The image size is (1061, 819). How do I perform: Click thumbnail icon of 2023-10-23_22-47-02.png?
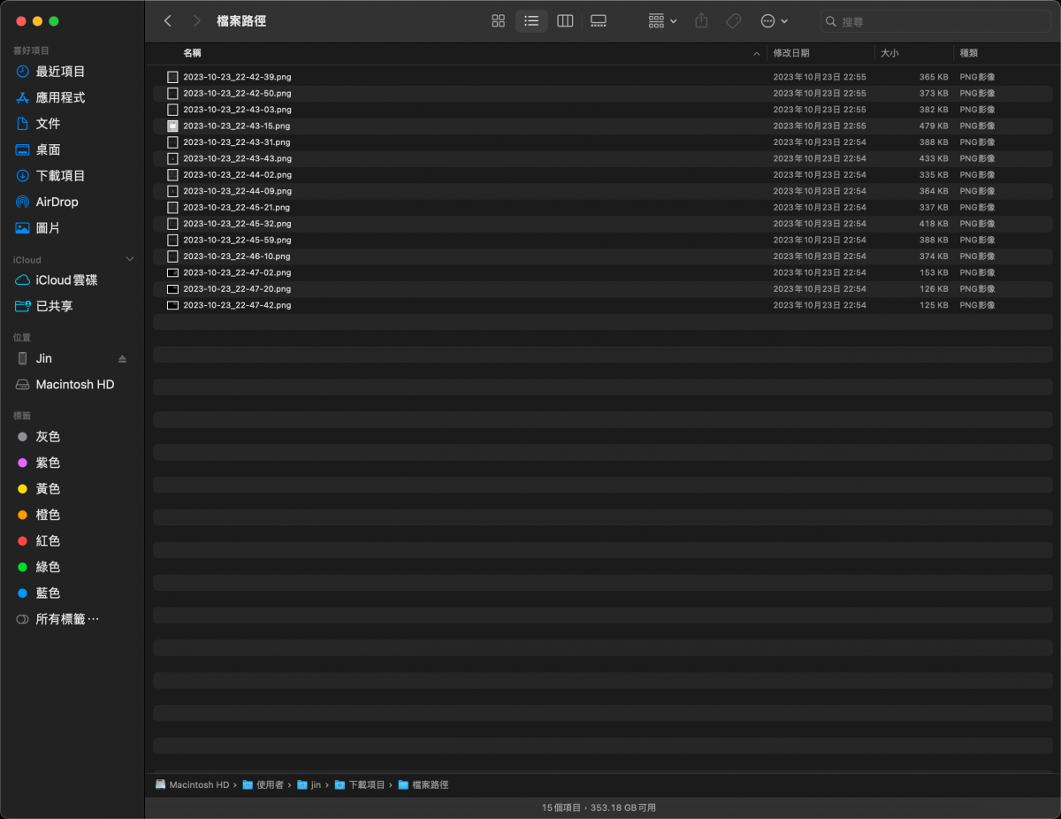[173, 272]
